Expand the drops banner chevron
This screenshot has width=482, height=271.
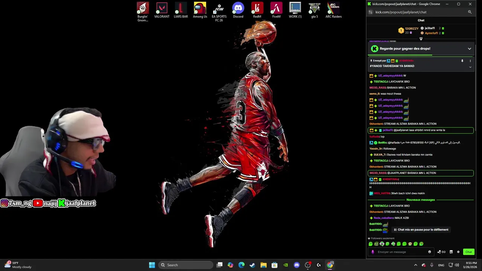point(469,49)
